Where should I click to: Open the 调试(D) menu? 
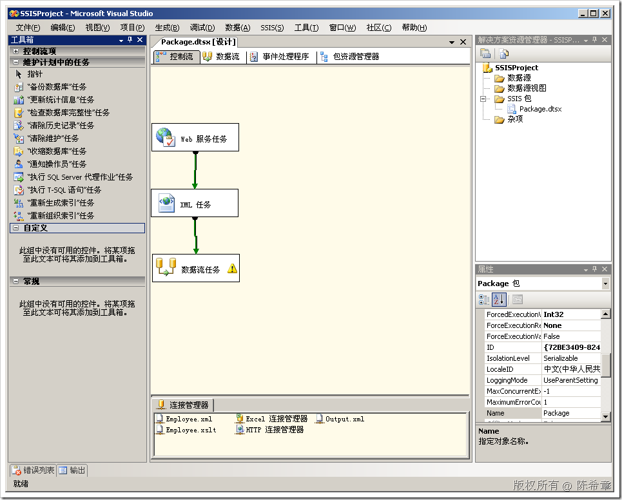202,27
